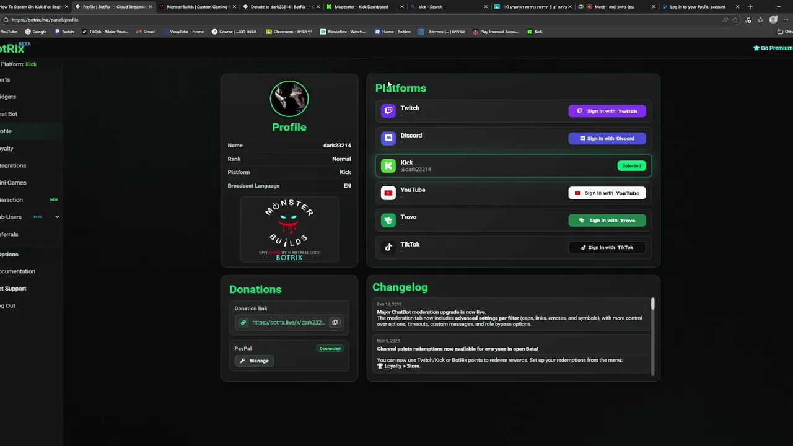Copy the donation link with copy icon
The width and height of the screenshot is (793, 446).
point(335,322)
